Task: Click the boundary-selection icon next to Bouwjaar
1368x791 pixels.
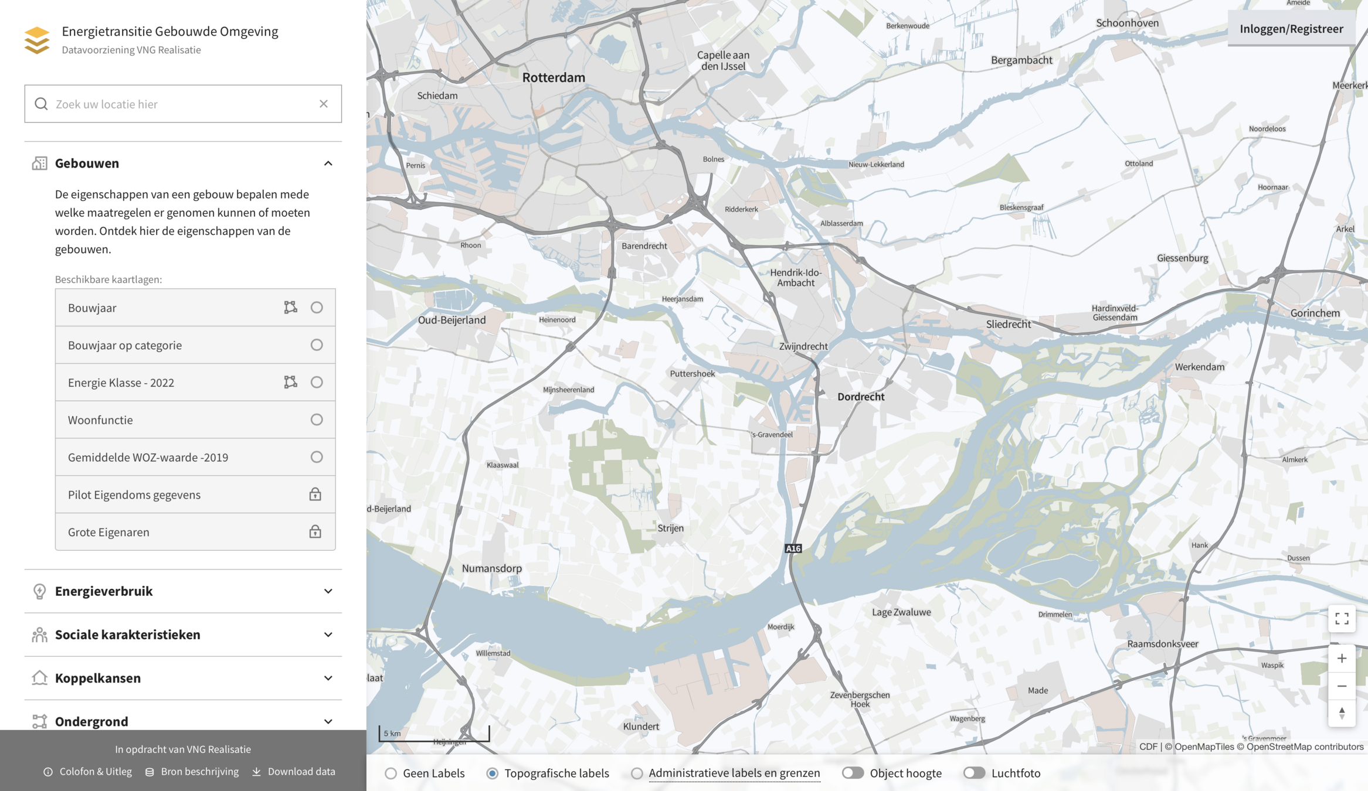Action: pos(290,308)
